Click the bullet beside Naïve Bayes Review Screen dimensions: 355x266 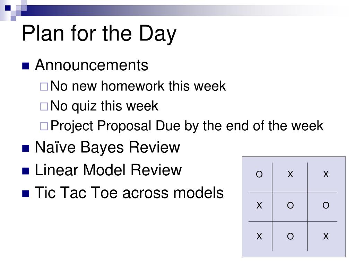click(x=26, y=148)
